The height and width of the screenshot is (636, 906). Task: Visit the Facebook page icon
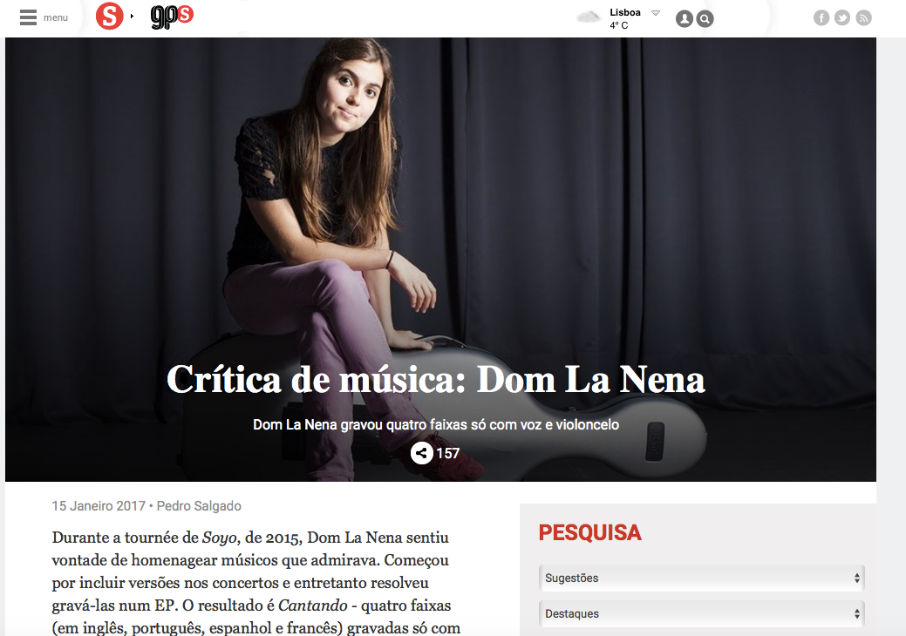point(821,18)
